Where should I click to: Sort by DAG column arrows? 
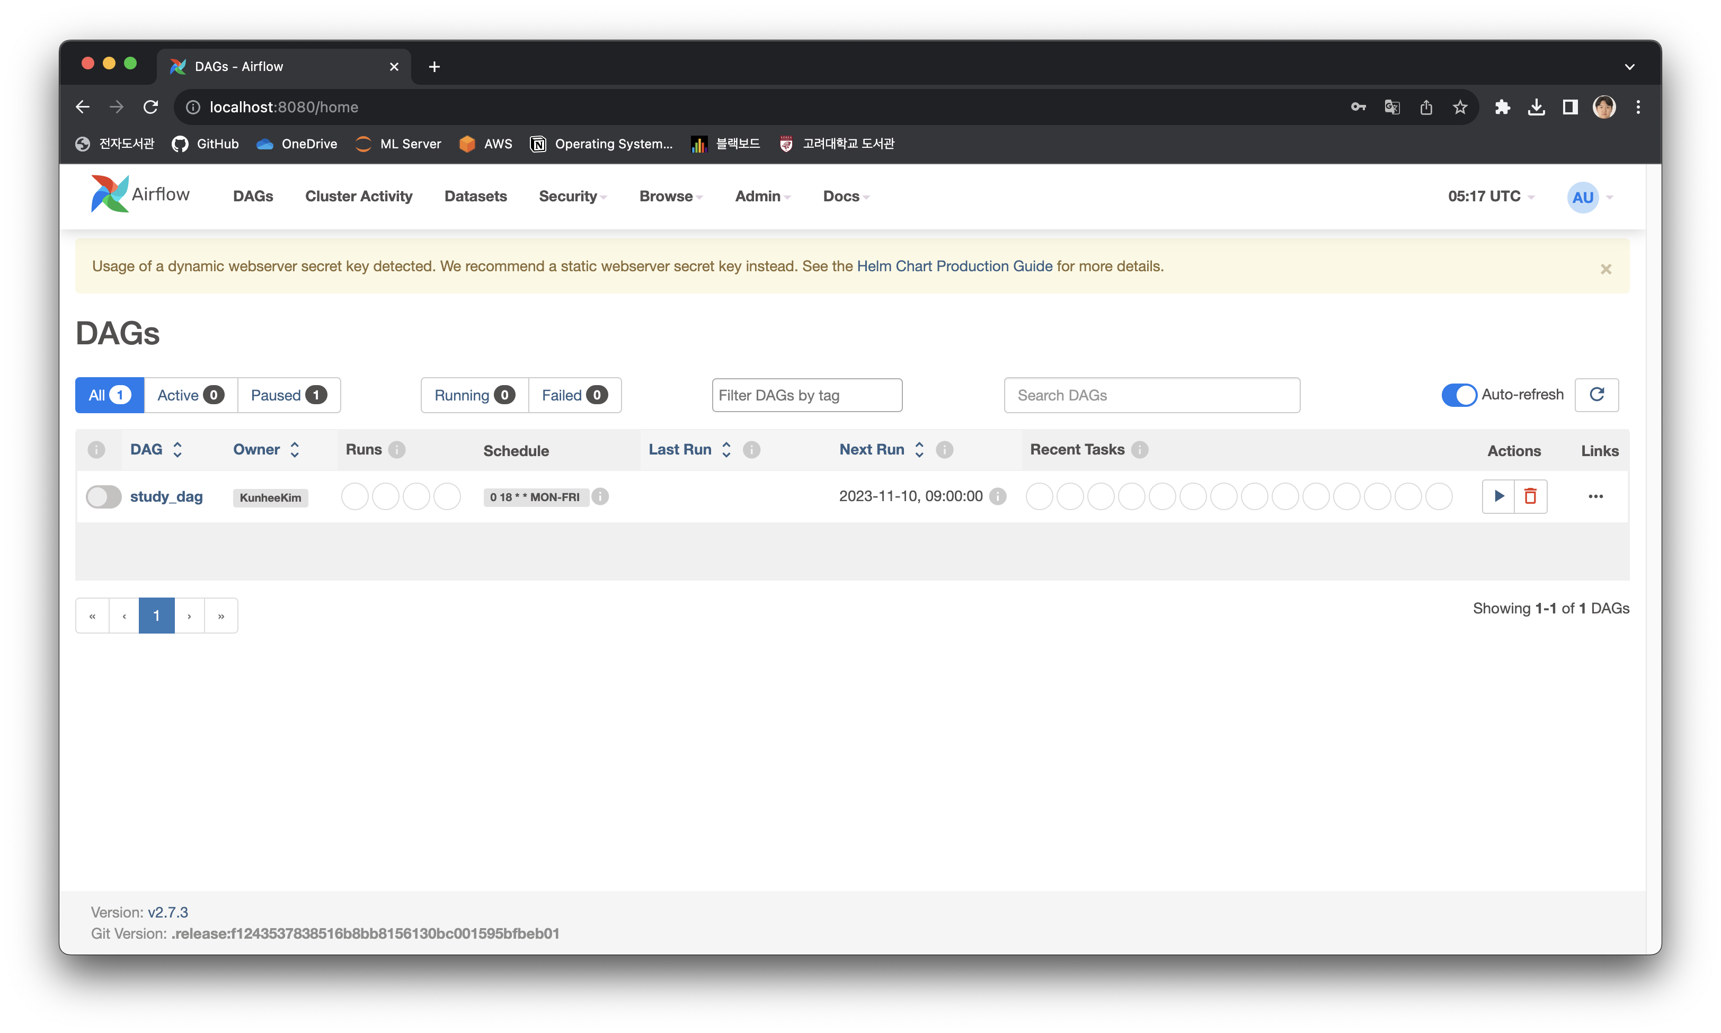(178, 450)
